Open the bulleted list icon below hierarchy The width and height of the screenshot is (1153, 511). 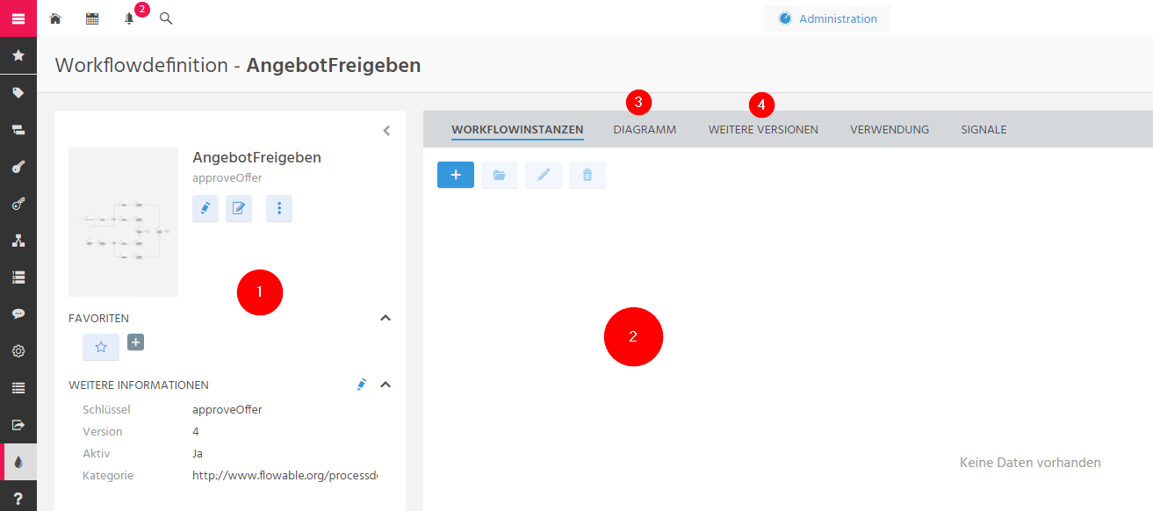click(18, 277)
